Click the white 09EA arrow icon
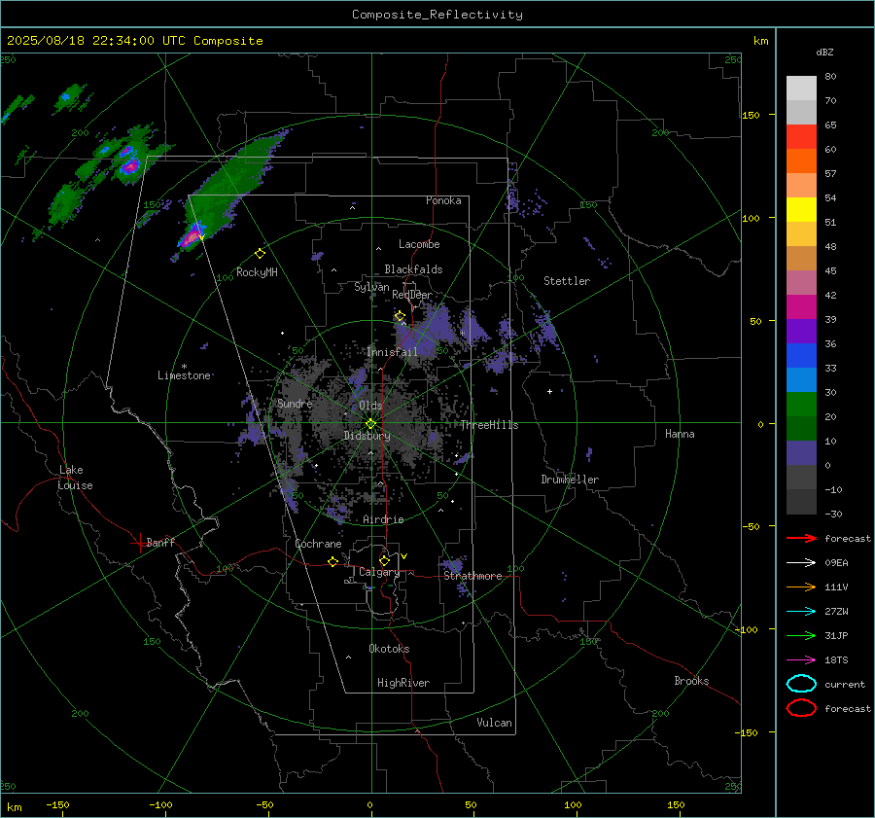This screenshot has width=875, height=818. (801, 562)
